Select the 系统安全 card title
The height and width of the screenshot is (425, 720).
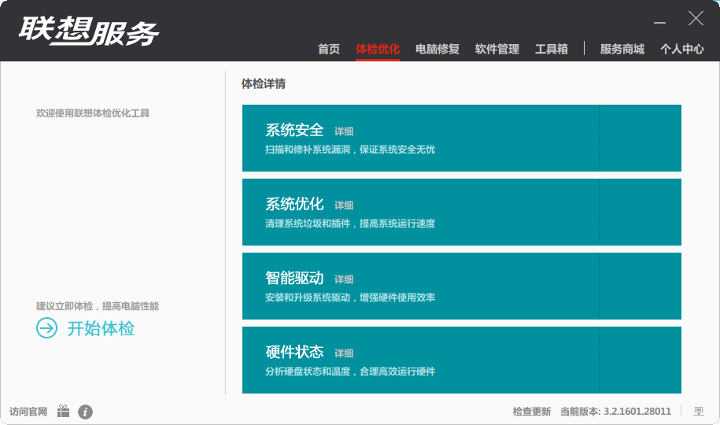294,130
